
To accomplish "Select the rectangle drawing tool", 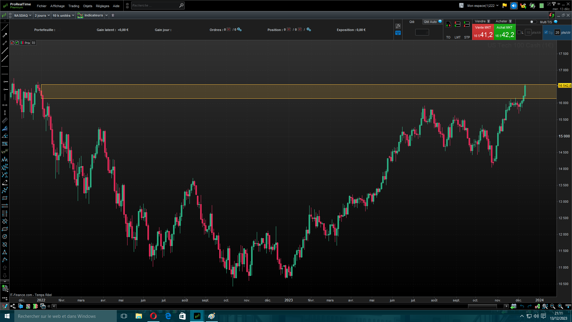I will pyautogui.click(x=5, y=198).
